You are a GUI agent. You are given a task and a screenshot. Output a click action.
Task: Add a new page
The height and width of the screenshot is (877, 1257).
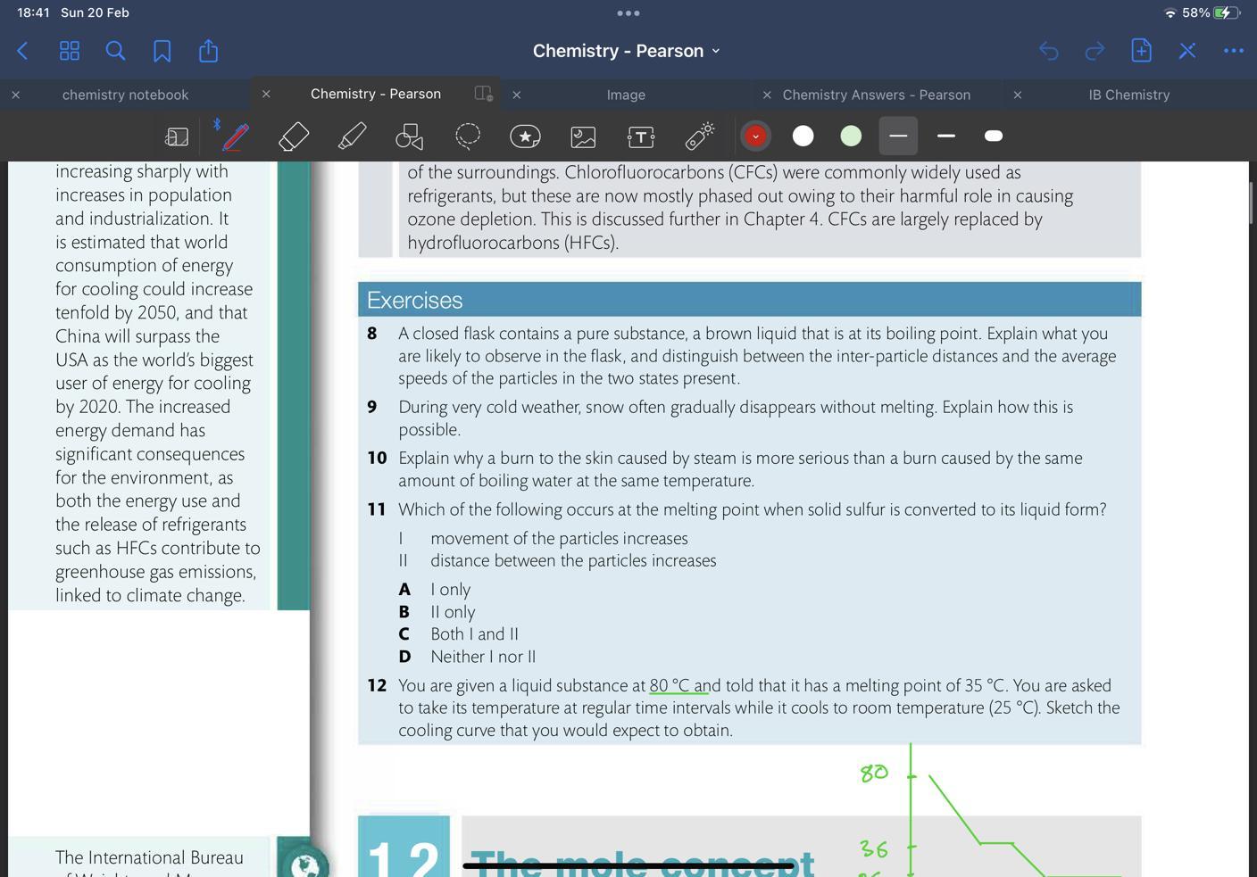click(1141, 50)
